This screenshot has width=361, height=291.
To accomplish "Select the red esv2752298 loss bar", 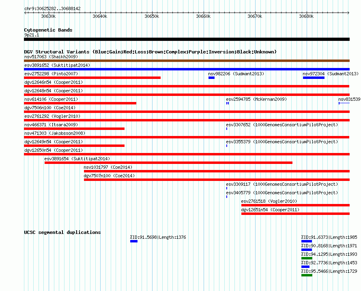I will tap(92, 78).
